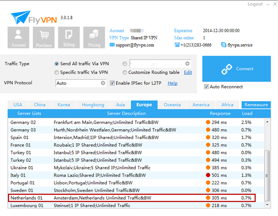This screenshot has height=216, width=278.
Task: Toggle Enable IPSec for L2TP checkbox
Action: pos(112,83)
